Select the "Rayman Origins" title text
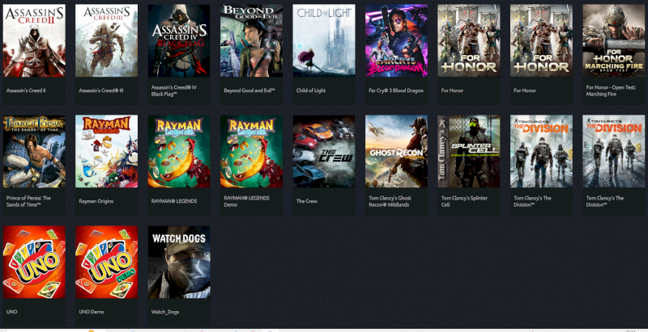 point(96,201)
